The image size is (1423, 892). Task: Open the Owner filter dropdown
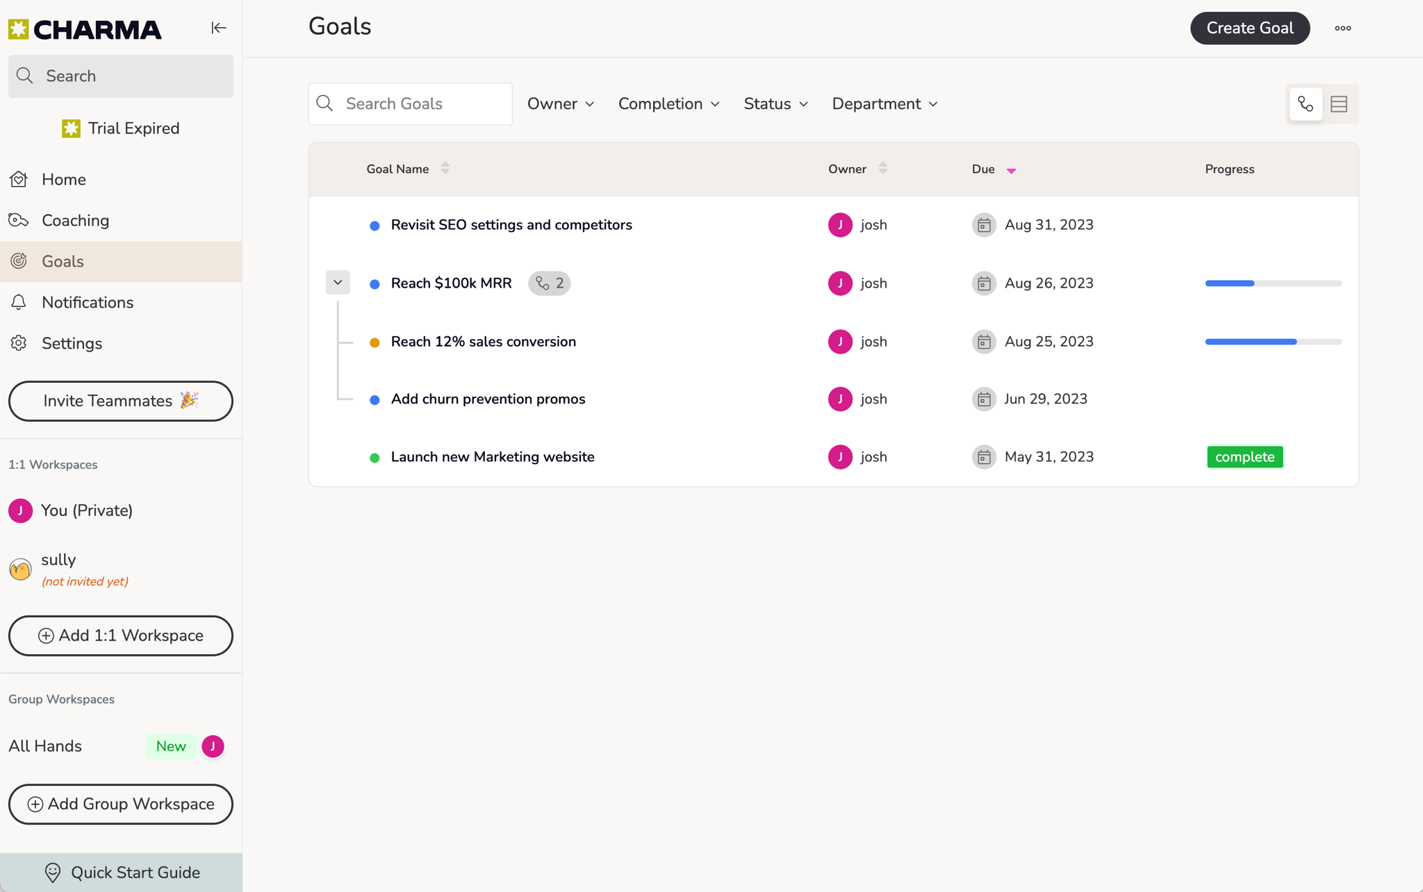click(x=561, y=104)
